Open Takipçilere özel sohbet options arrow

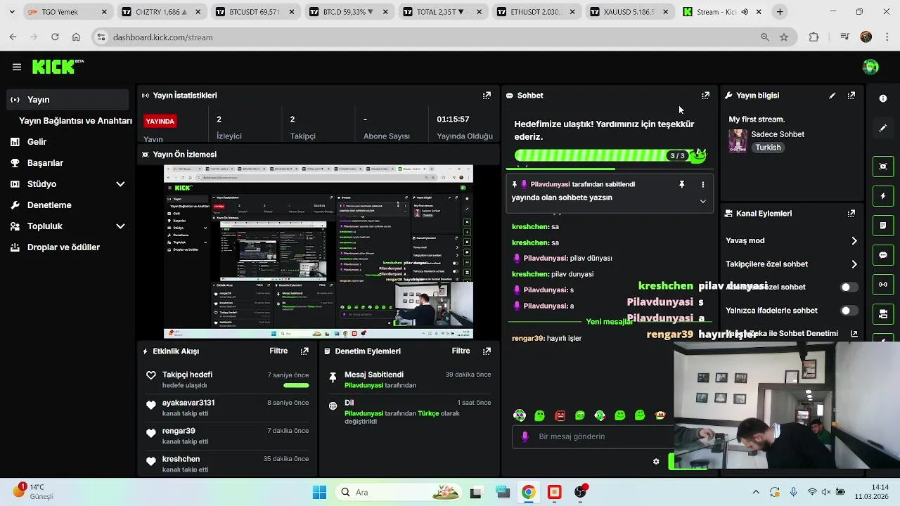pos(854,264)
